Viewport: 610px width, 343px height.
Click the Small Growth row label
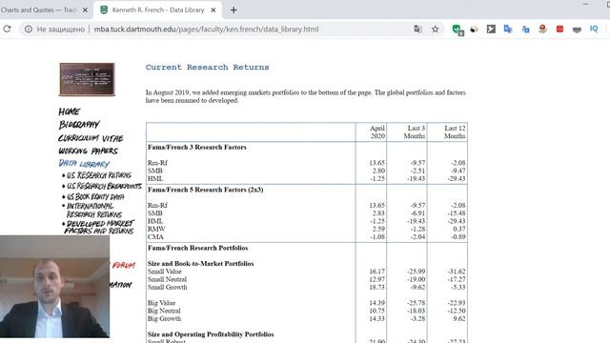pos(168,287)
